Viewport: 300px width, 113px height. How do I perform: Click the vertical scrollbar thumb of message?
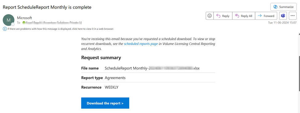click(299, 74)
